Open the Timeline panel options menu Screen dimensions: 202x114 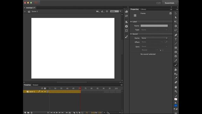121,85
